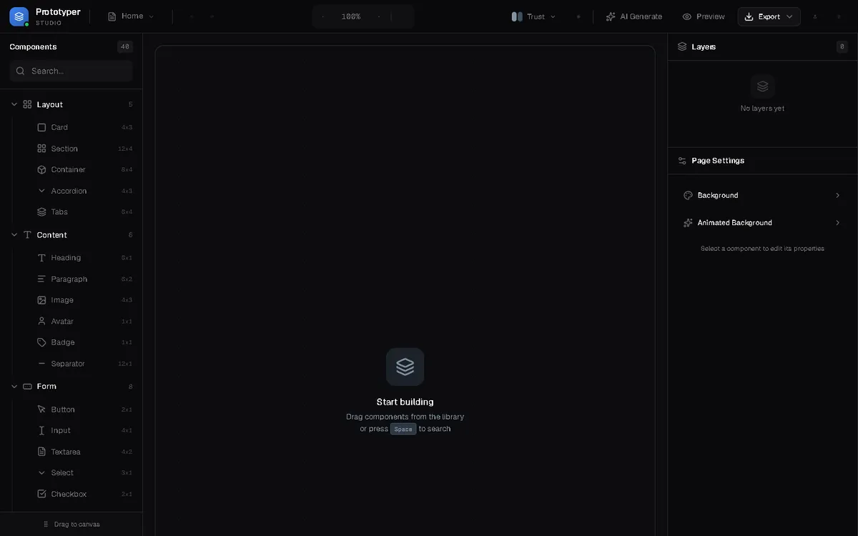Click the Prototyper Studio logo icon

point(19,16)
